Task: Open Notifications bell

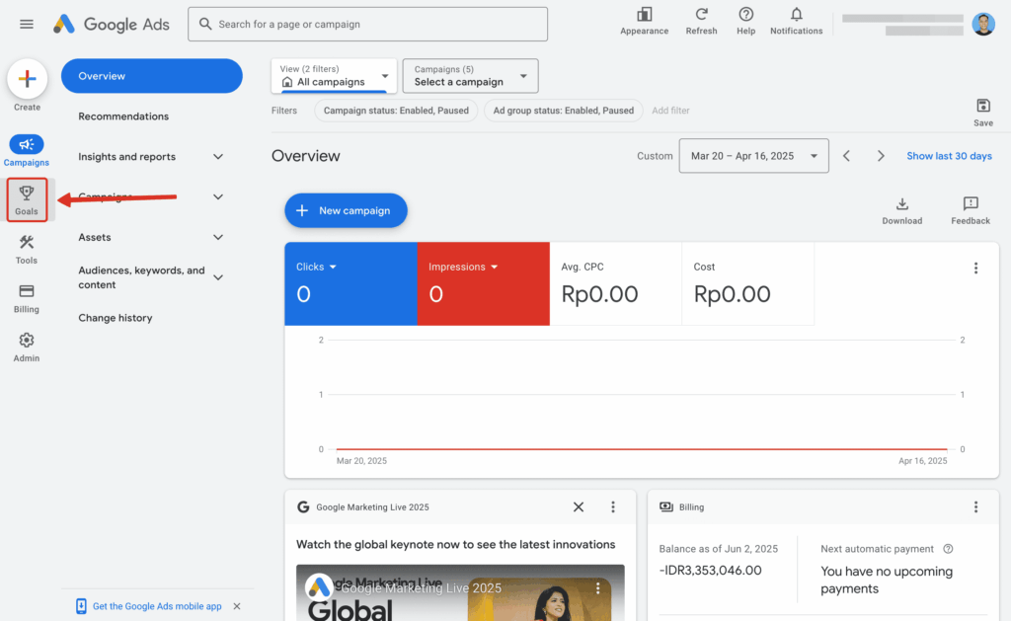Action: [x=796, y=19]
